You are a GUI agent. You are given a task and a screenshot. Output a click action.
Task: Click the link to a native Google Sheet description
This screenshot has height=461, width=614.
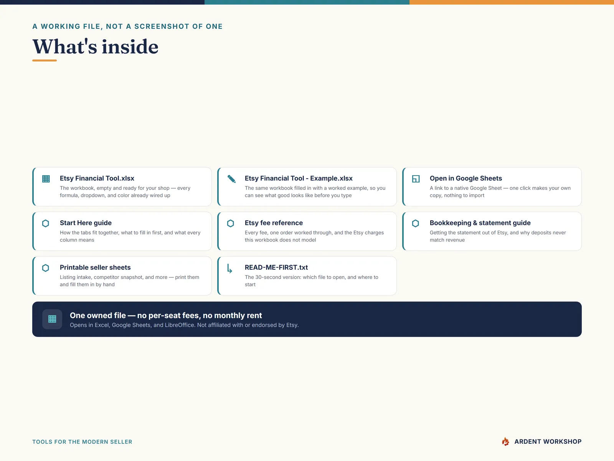click(500, 192)
